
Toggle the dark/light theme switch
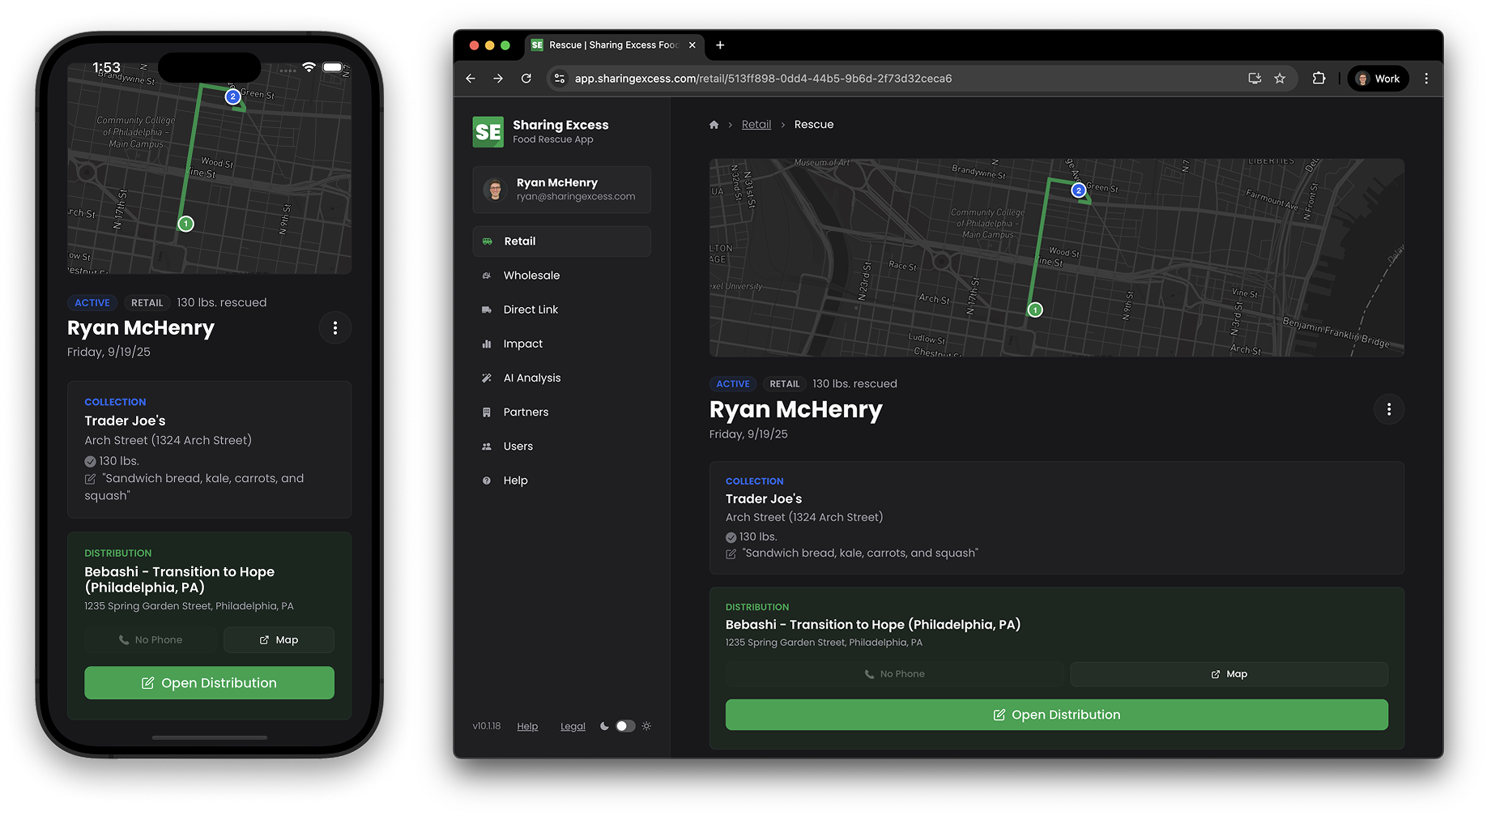625,726
